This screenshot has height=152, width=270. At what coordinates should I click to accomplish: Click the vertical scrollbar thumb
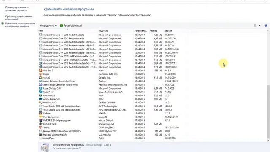(x=268, y=111)
